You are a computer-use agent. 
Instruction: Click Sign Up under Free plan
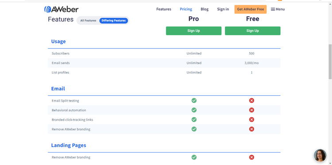pos(253,31)
